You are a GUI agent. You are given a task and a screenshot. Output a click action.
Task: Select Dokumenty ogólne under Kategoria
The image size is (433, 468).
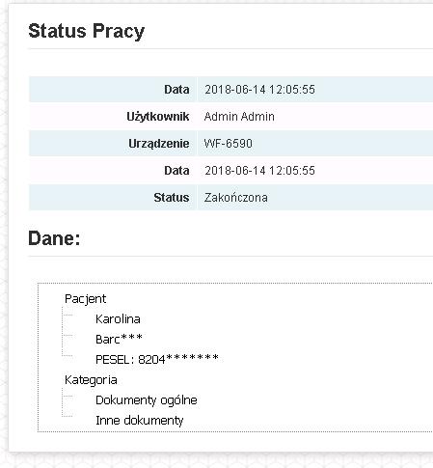click(x=147, y=400)
